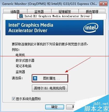The width and height of the screenshot is (109, 112).
Task: Click the 数字式显示器 list entry
Action: [x=25, y=60]
